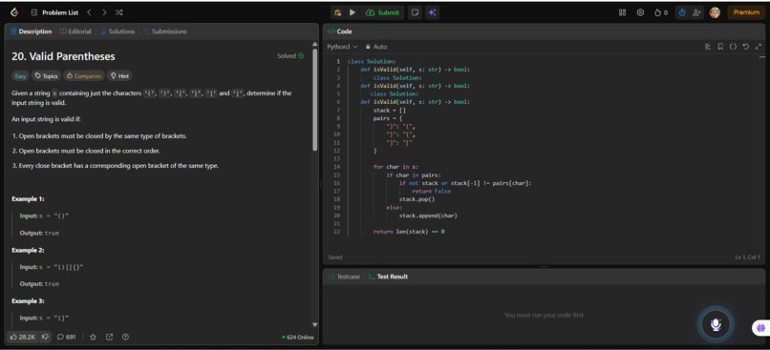
Task: Click the bookmark icon in editor toolbar
Action: (x=720, y=47)
